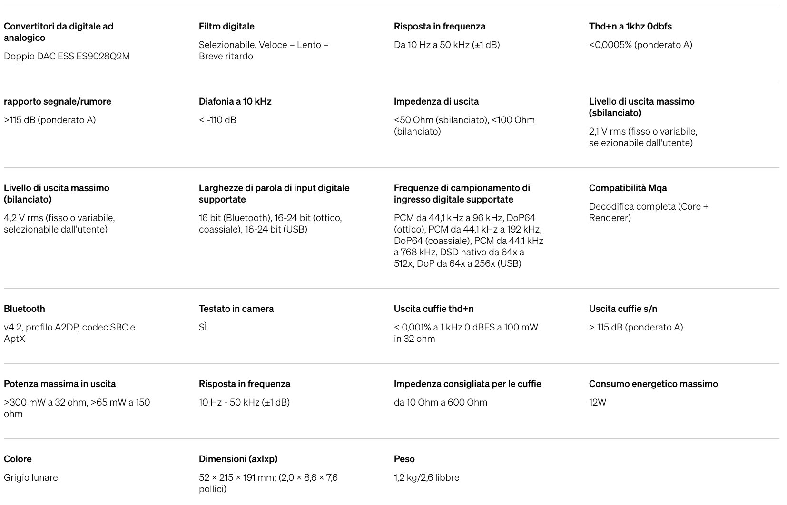Click the 'Livello di uscita massimo (sbilanciato)' heading

coord(641,107)
